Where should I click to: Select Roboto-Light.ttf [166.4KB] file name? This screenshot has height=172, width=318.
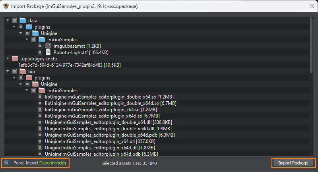pos(81,52)
